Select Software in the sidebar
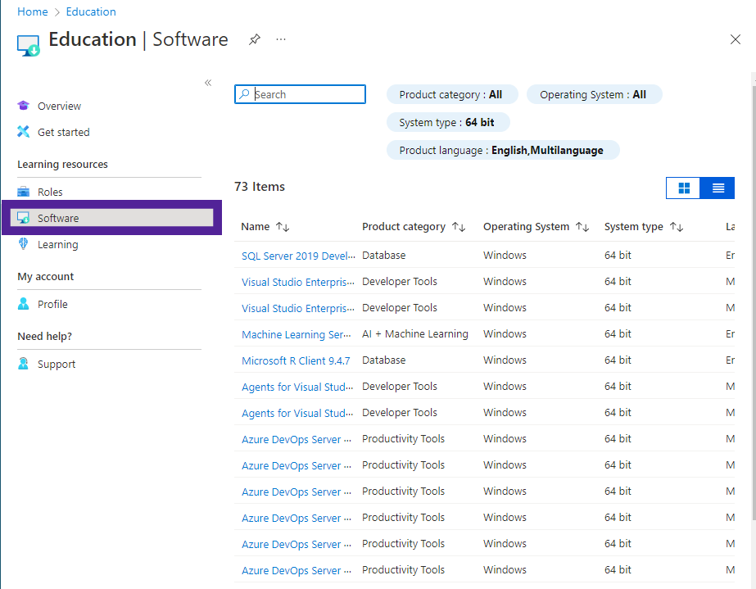This screenshot has width=756, height=589. point(112,218)
